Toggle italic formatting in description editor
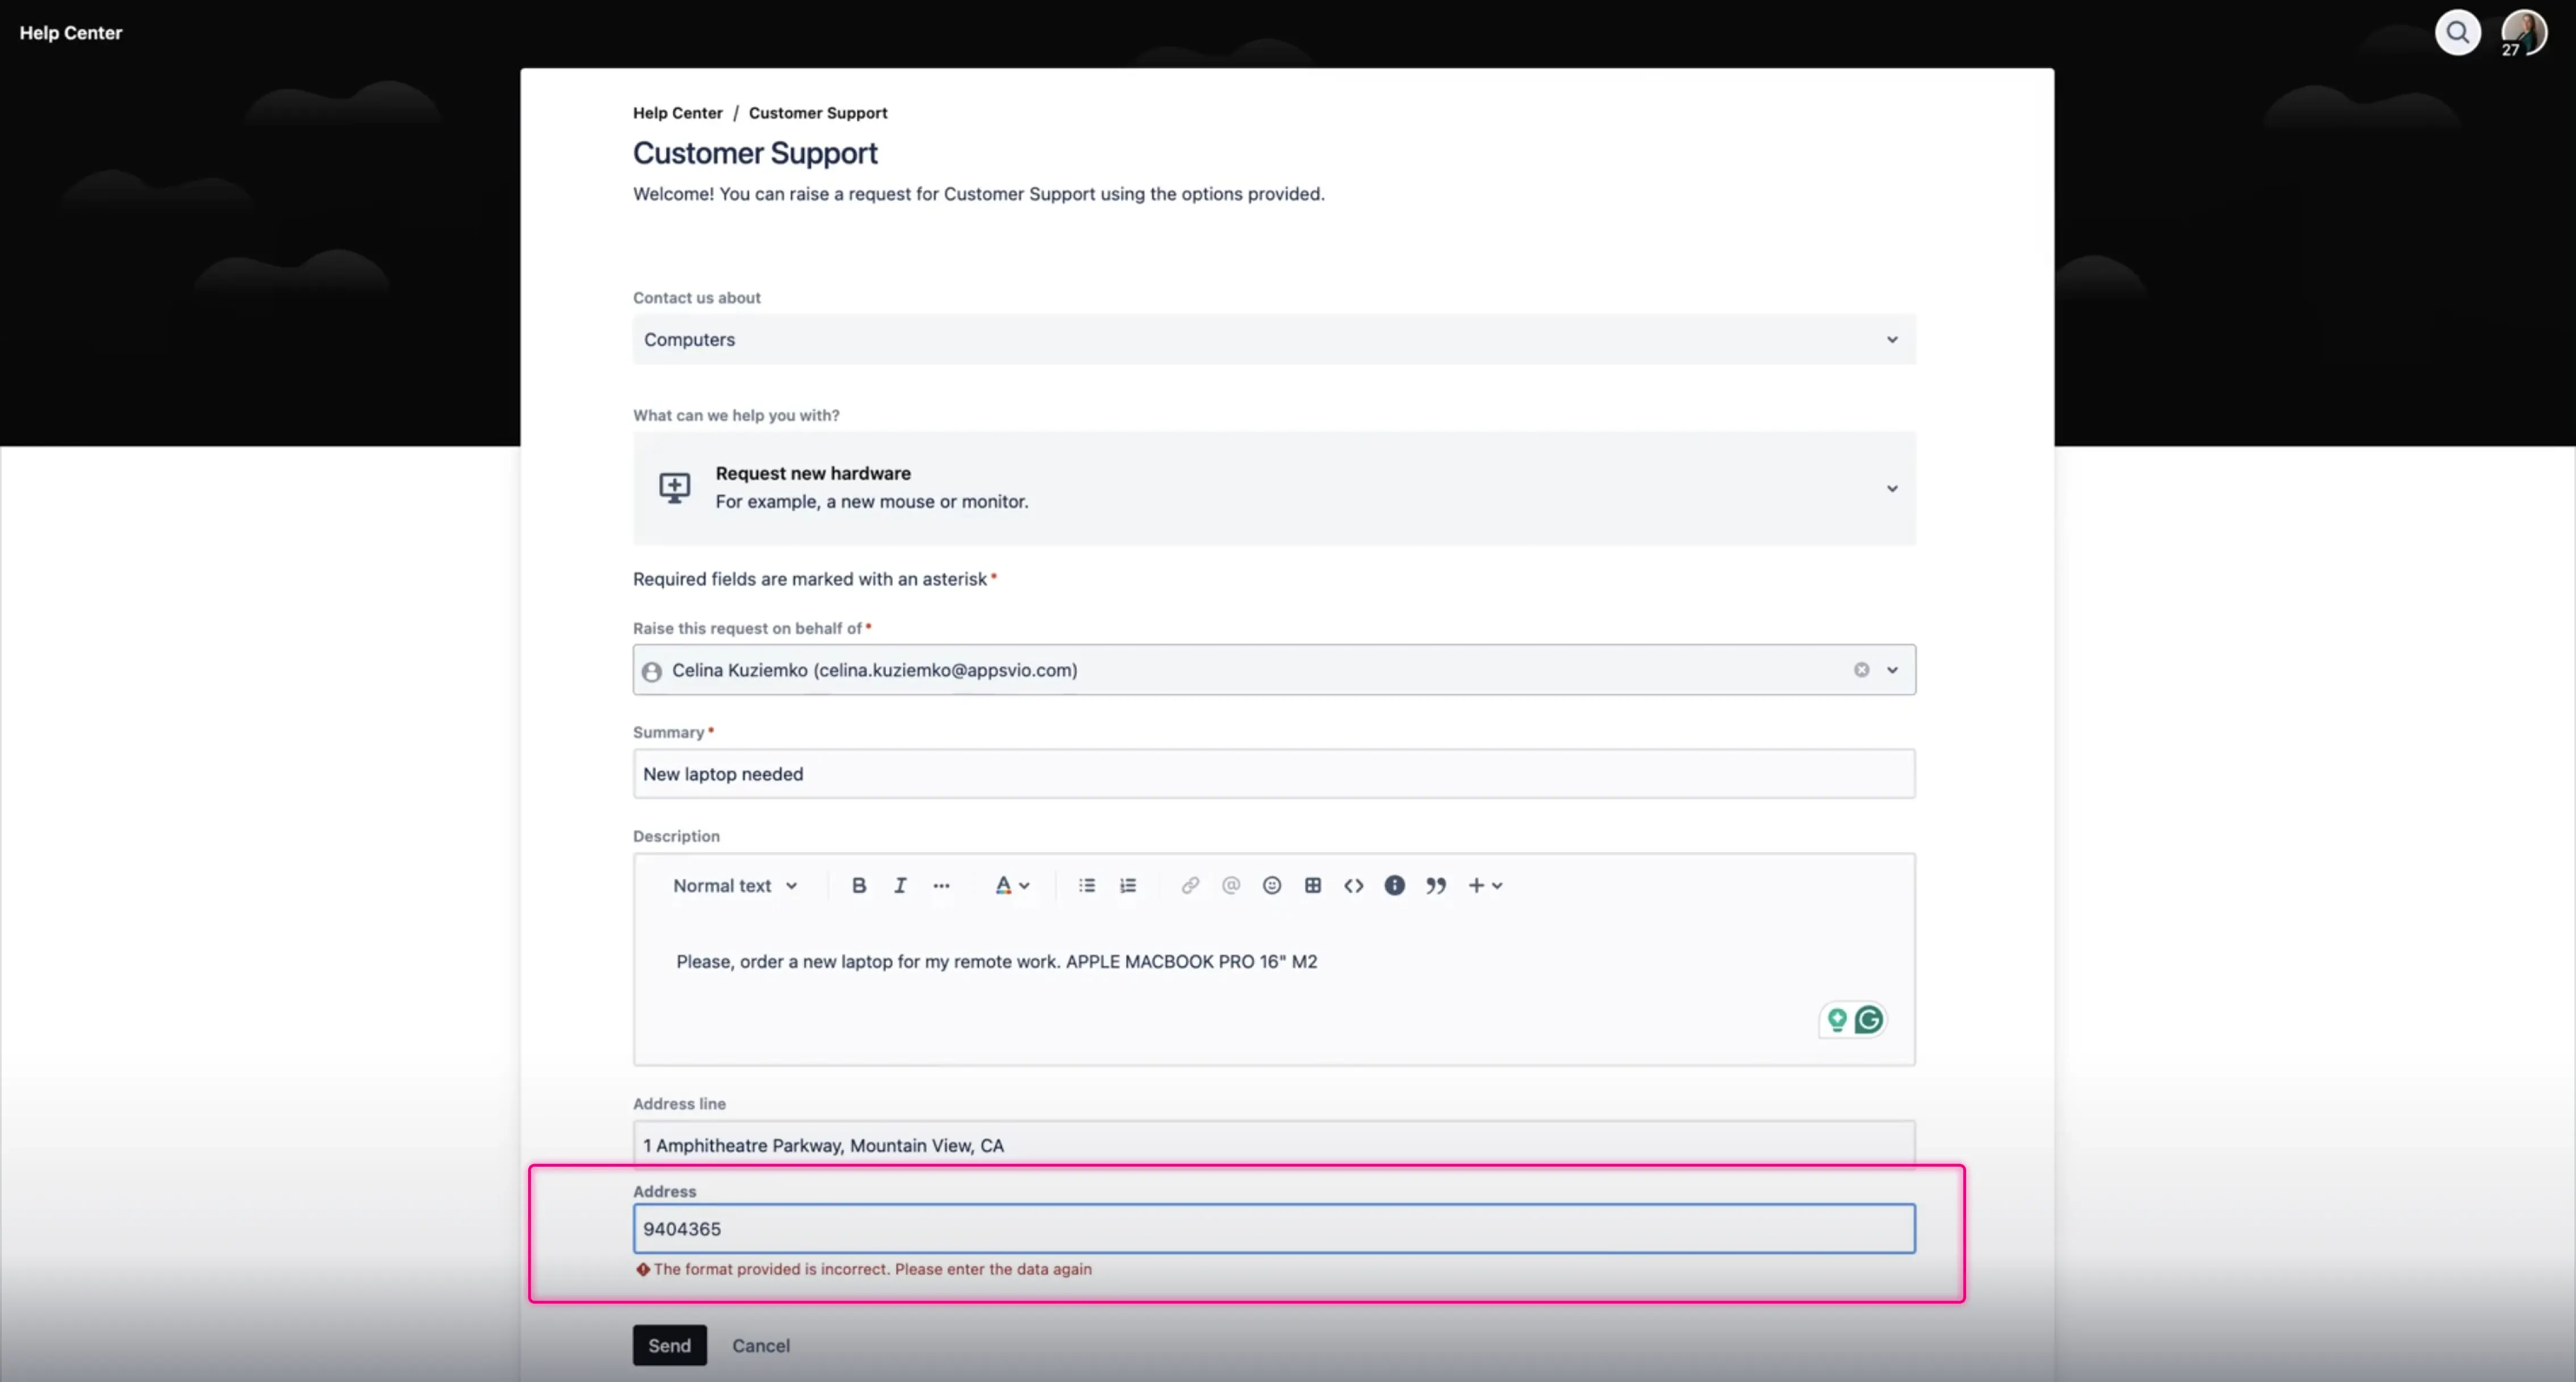This screenshot has width=2576, height=1382. click(900, 885)
